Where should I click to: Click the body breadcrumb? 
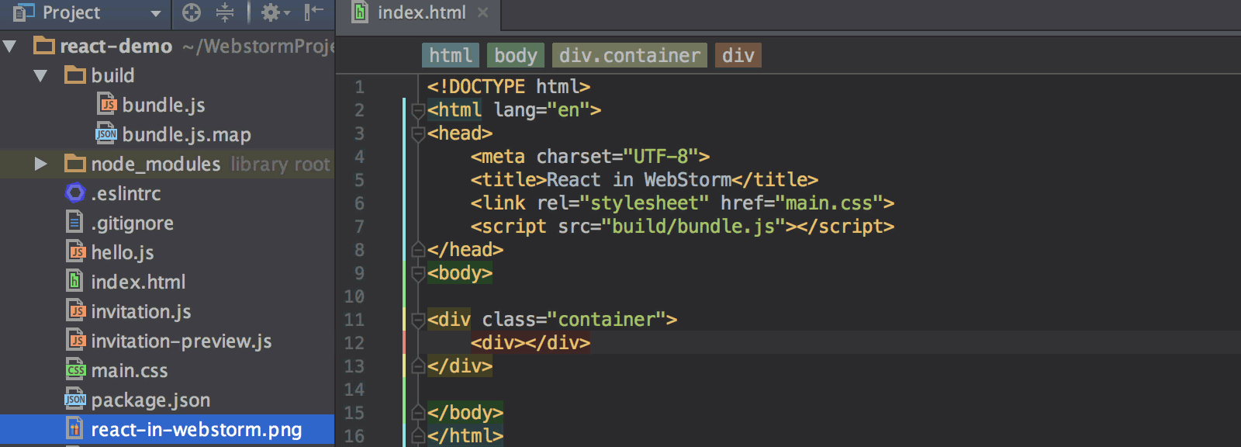(516, 55)
